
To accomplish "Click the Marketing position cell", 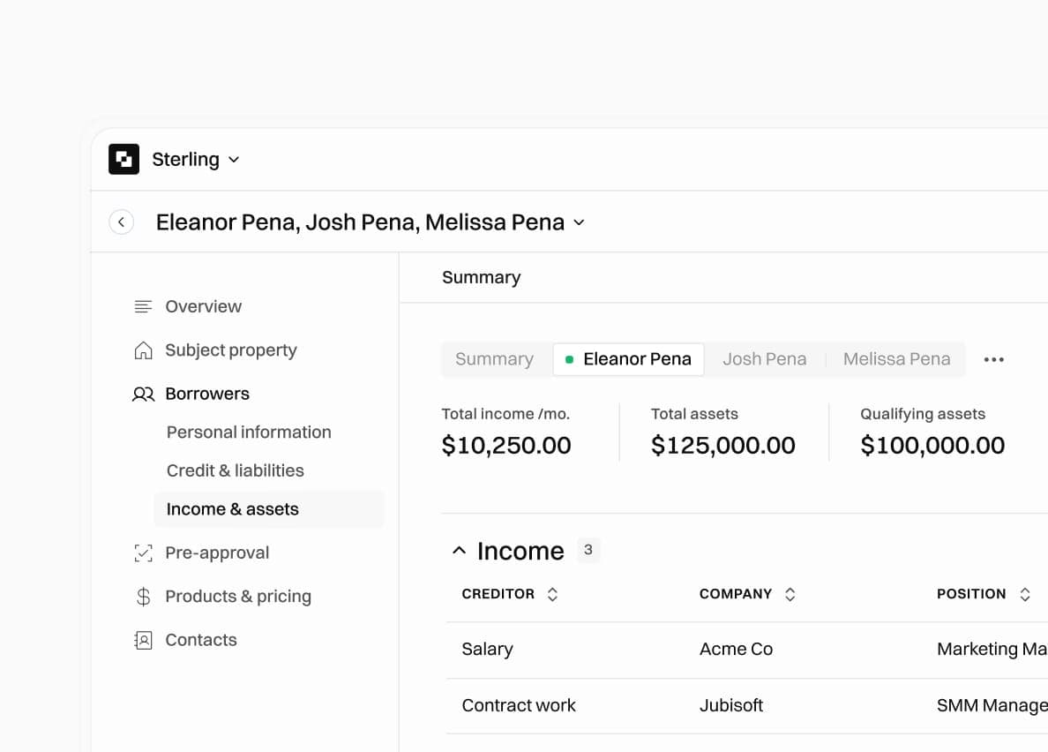I will [992, 649].
